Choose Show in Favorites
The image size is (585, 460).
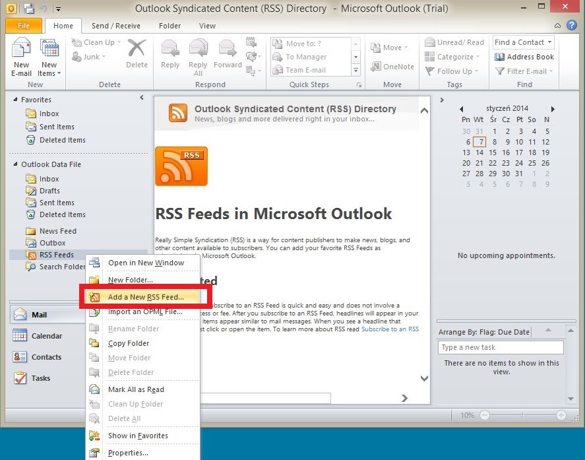tap(143, 436)
